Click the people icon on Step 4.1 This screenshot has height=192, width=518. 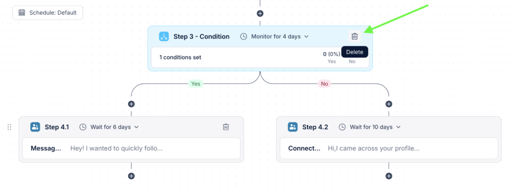tap(35, 127)
